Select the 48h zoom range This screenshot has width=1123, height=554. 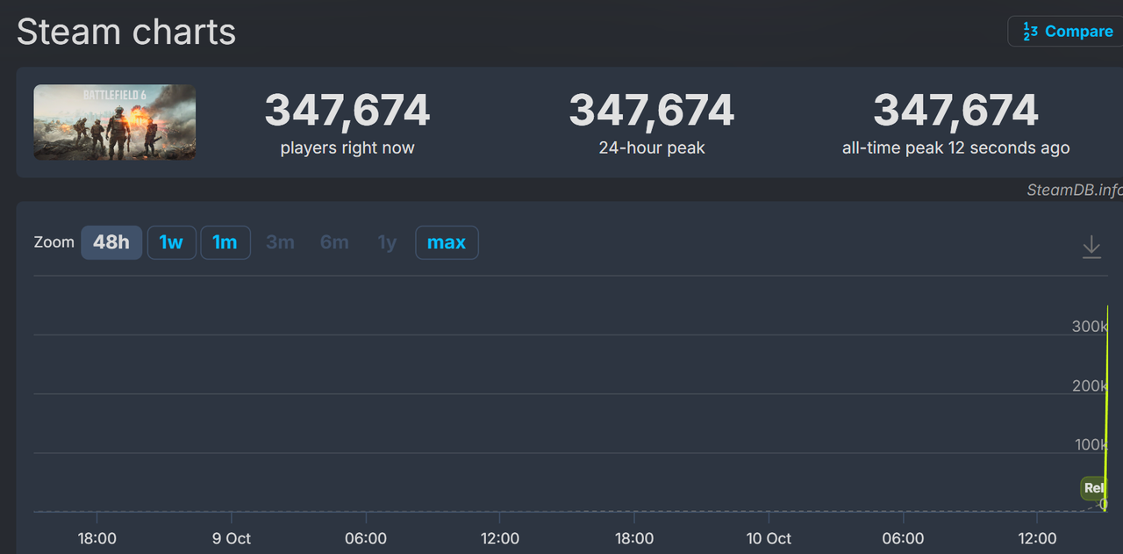pyautogui.click(x=111, y=242)
